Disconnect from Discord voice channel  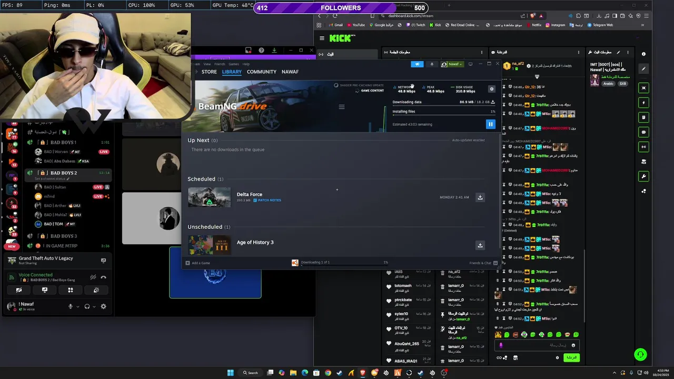(x=103, y=277)
